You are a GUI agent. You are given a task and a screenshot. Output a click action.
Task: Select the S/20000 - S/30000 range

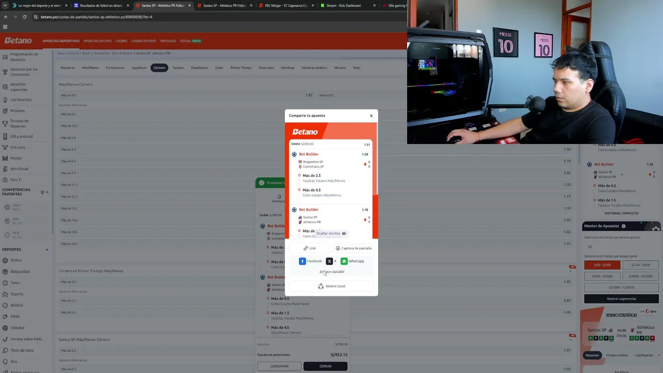622,288
